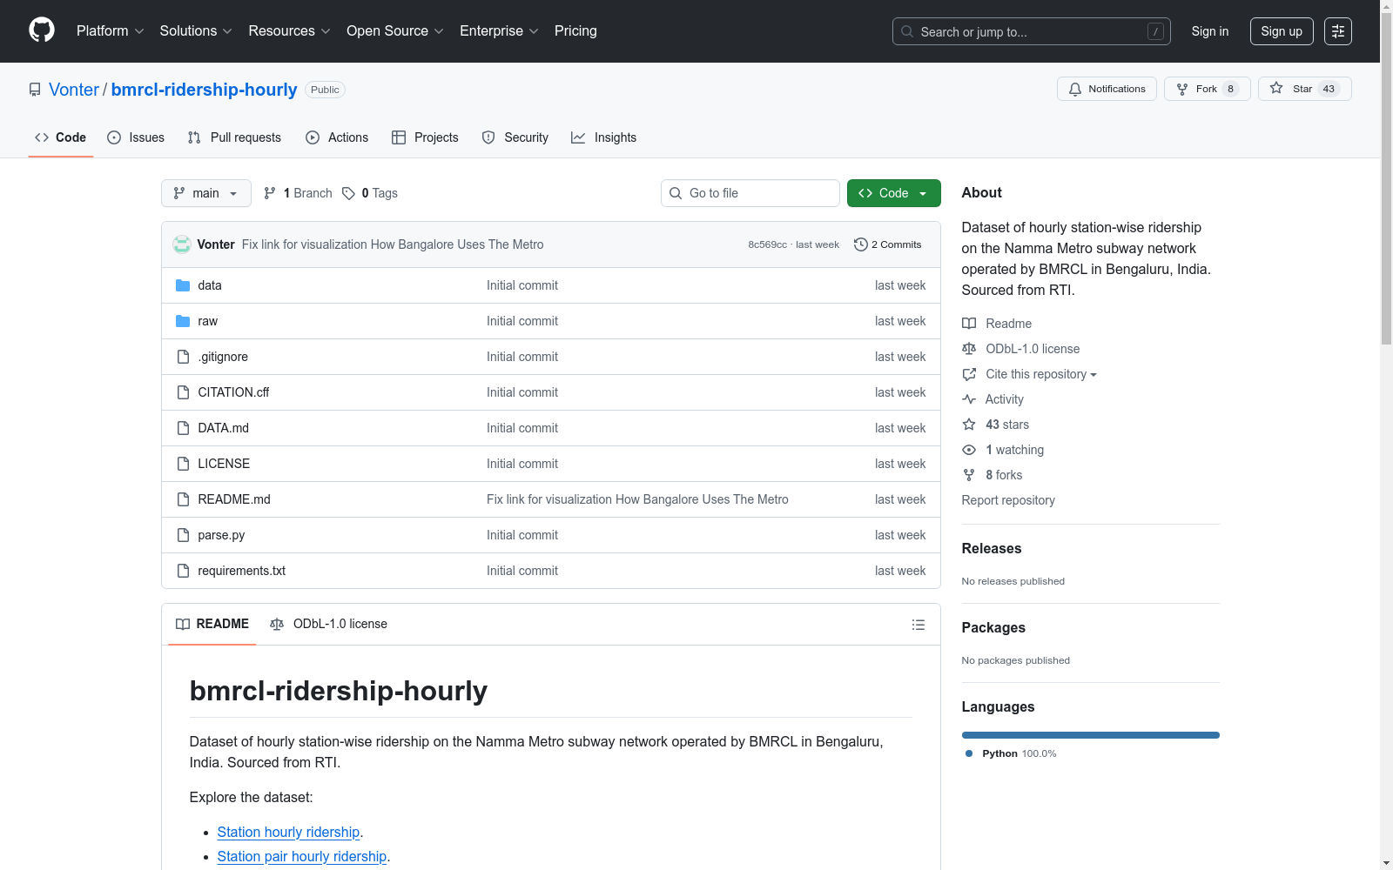Open commit 8c569cc
Image resolution: width=1393 pixels, height=870 pixels.
pyautogui.click(x=767, y=244)
